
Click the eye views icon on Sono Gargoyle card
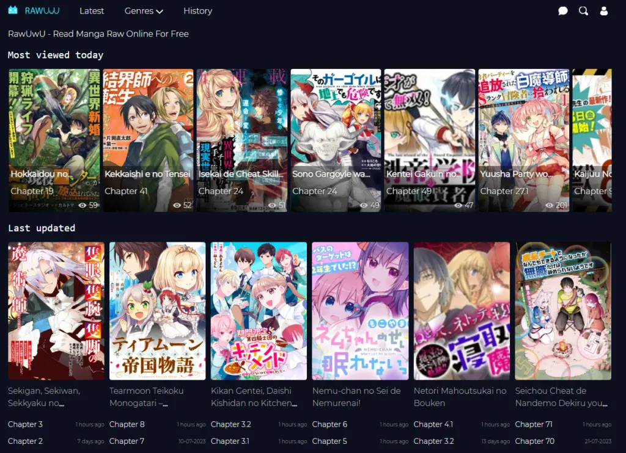click(364, 205)
